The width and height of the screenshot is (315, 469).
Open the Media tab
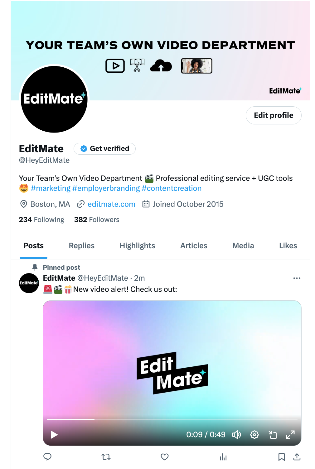point(243,246)
